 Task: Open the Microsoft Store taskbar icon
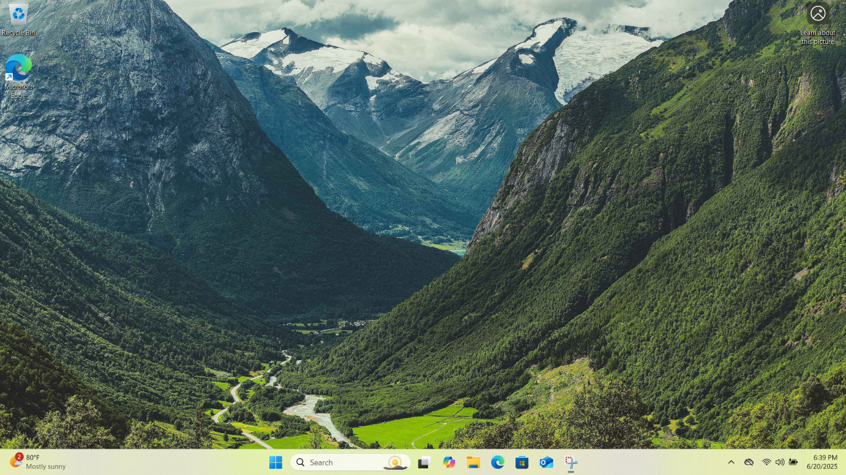tap(522, 462)
